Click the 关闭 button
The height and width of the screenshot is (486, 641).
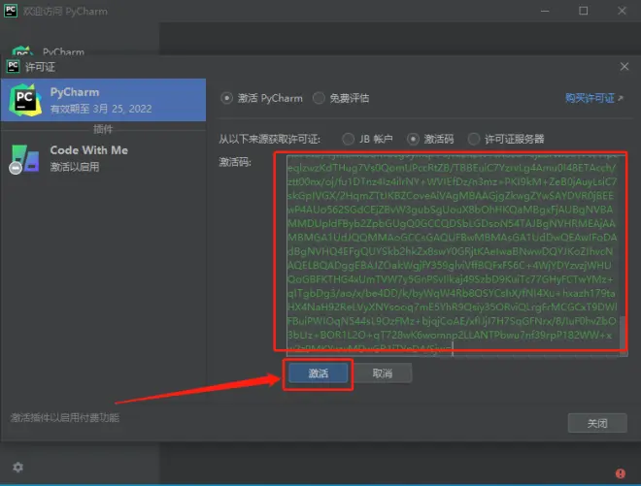597,423
